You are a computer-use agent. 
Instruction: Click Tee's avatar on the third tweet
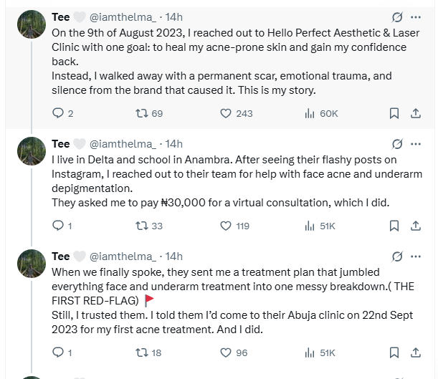(32, 264)
